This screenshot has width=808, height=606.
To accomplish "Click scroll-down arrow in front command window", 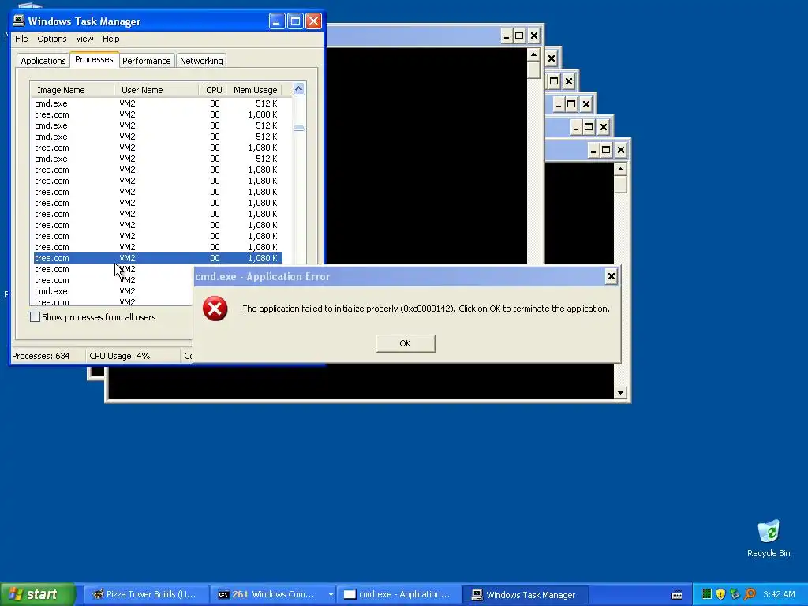I will tap(620, 393).
